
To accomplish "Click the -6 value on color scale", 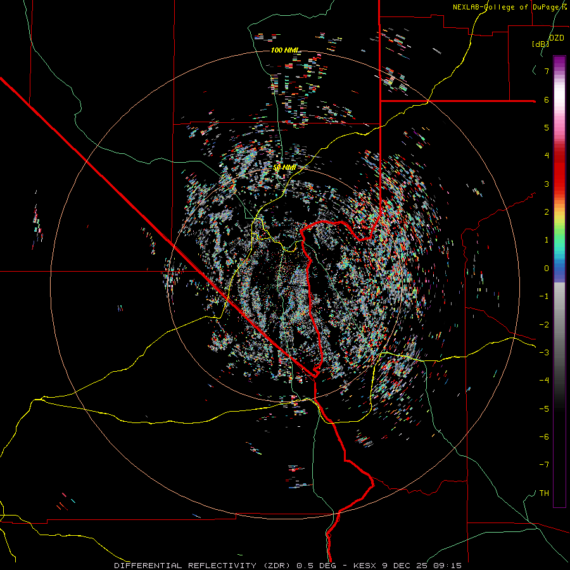I will (544, 437).
